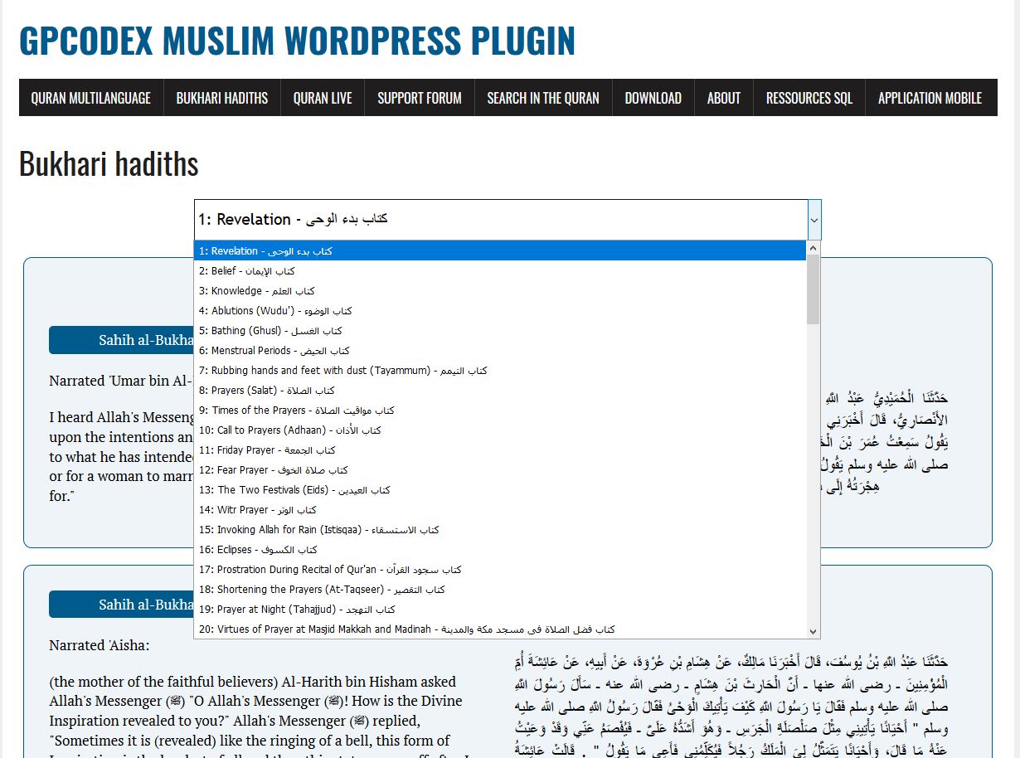Viewport: 1020px width, 758px height.
Task: Select option 9: Times of the Prayers
Action: click(500, 410)
